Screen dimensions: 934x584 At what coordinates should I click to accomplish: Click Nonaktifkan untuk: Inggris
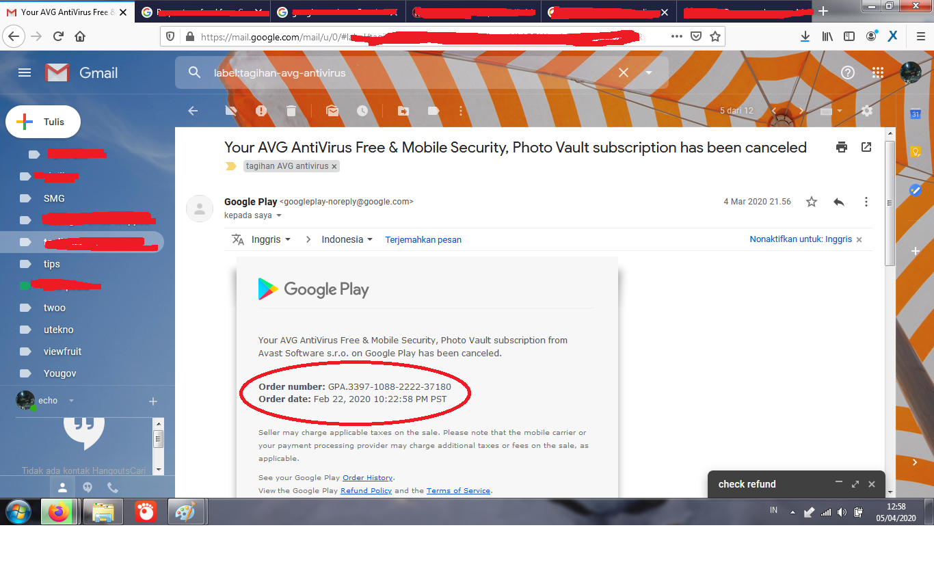tap(801, 239)
